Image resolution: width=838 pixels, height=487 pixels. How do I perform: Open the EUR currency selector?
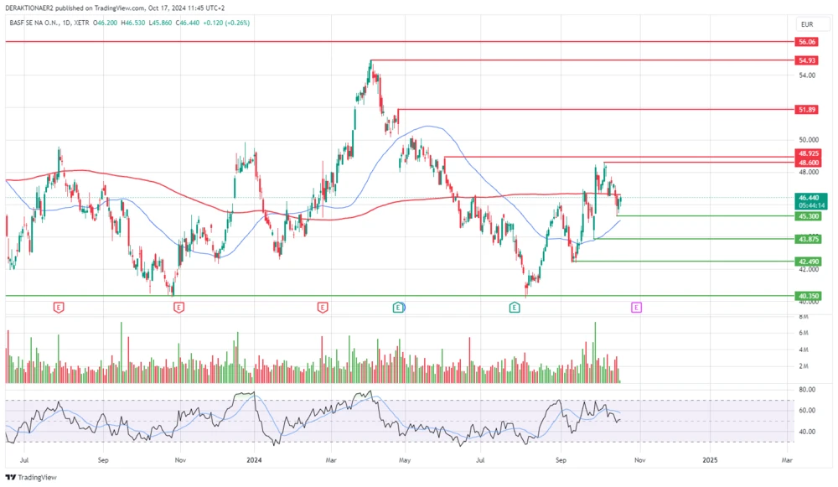(809, 25)
